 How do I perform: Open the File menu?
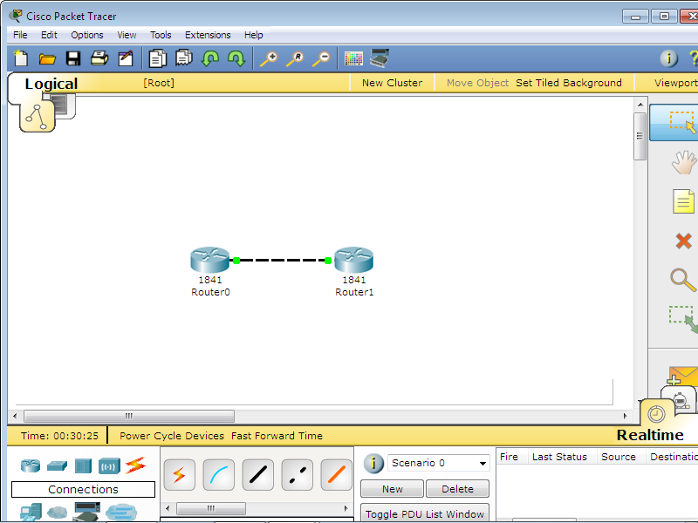(20, 35)
